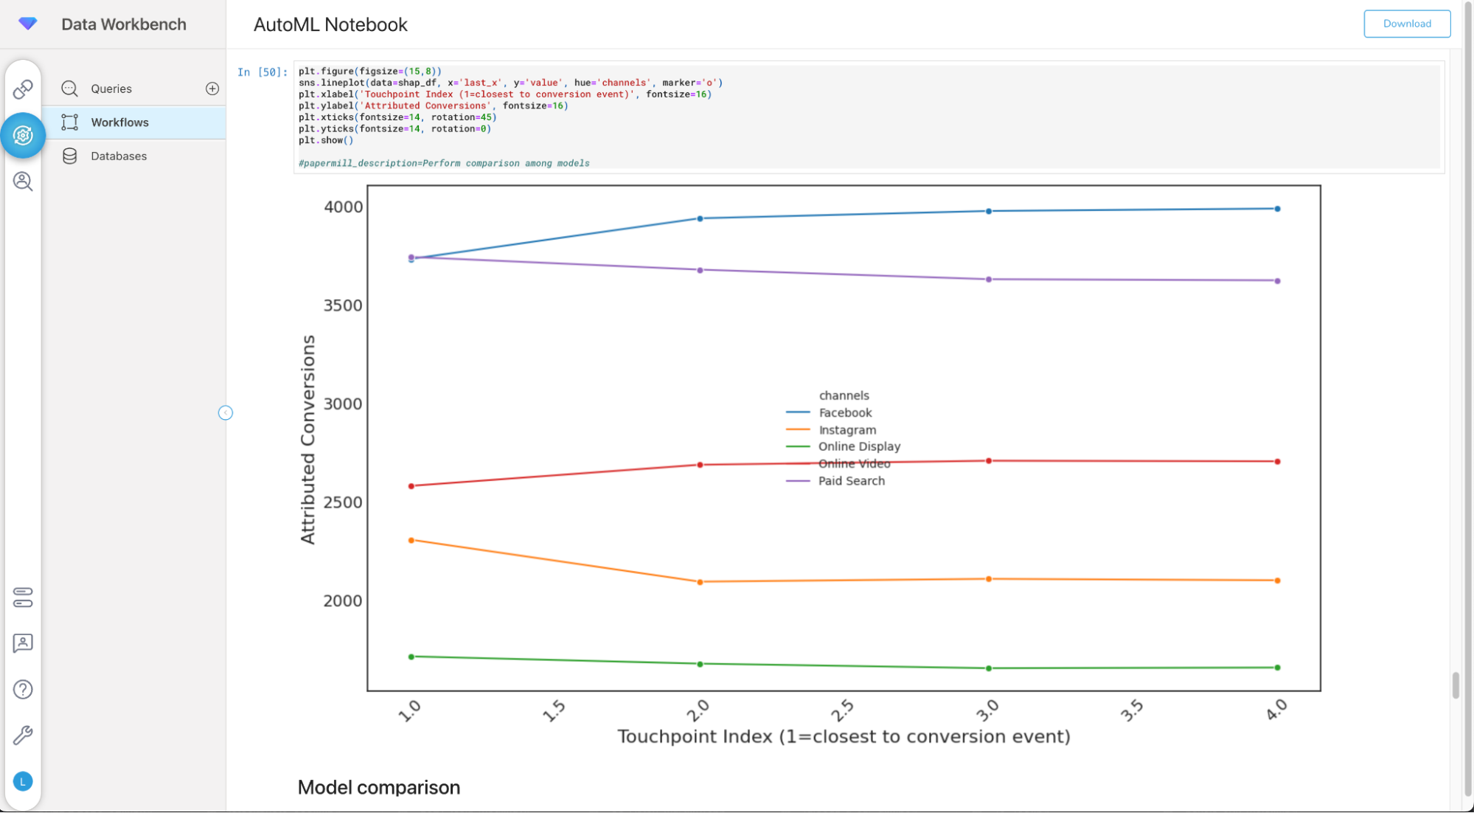
Task: Open the Databases menu item
Action: click(x=119, y=156)
